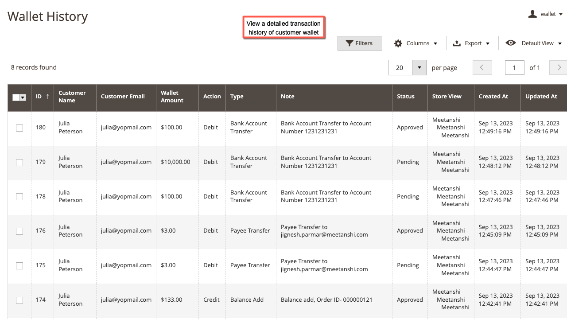Check the checkbox for record 174
Viewport: 567px width, 319px height.
(19, 300)
